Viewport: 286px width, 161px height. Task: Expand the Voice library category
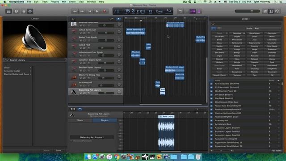(x=30, y=68)
